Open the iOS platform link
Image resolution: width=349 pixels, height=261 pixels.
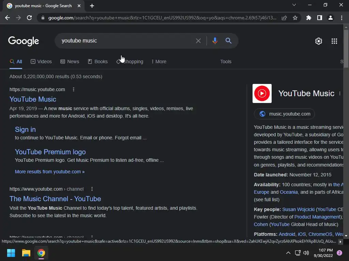click(302, 234)
